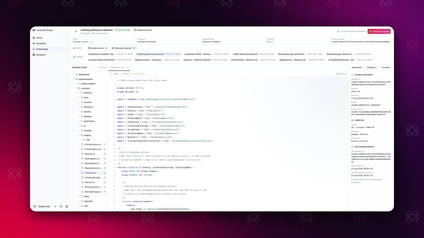The width and height of the screenshot is (424, 238).
Task: Toggle dark mode moon icon
Action: pos(61,206)
